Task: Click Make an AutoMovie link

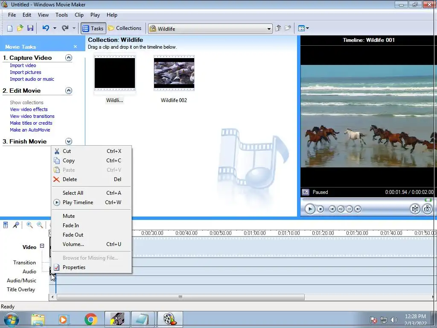Action: 30,130
